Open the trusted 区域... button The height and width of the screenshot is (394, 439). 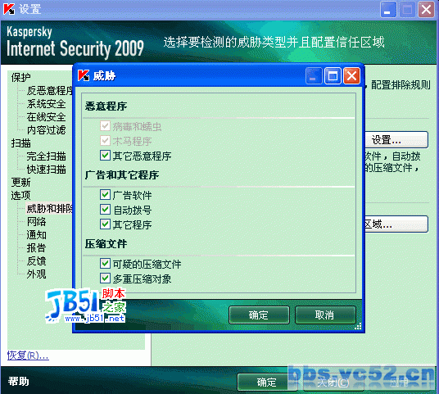[x=396, y=224]
